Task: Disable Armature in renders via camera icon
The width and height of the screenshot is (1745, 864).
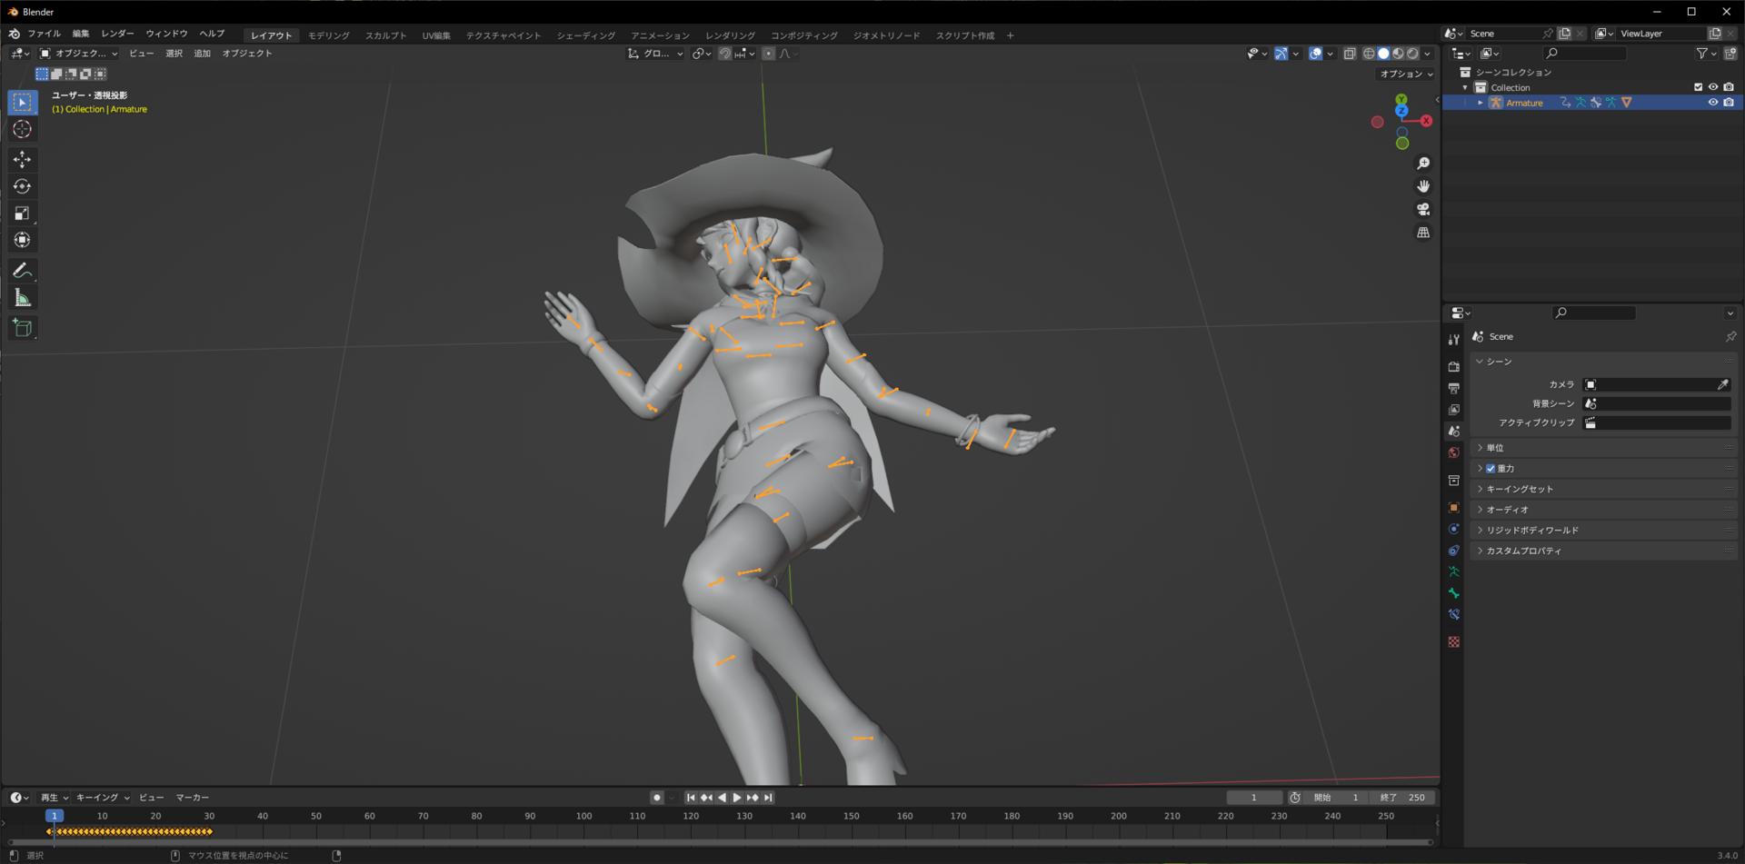Action: pyautogui.click(x=1729, y=103)
